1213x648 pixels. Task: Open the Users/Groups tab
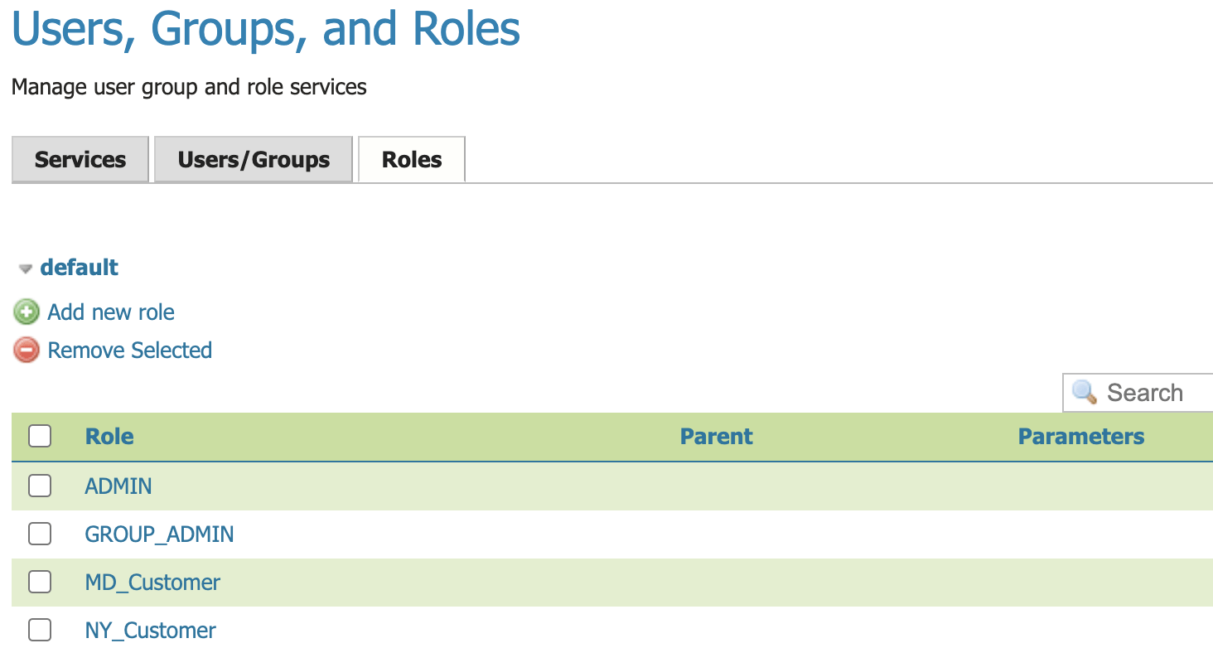[x=253, y=159]
